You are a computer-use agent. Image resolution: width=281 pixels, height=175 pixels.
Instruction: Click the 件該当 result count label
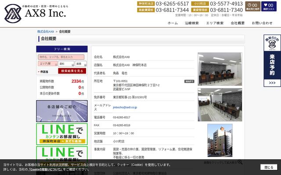(x=44, y=72)
